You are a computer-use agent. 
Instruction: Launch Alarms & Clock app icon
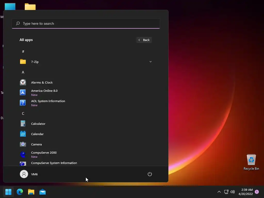coord(23,82)
